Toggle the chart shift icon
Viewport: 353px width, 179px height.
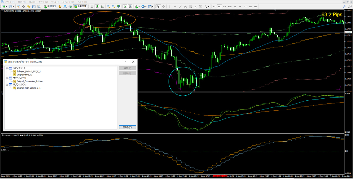(130, 6)
